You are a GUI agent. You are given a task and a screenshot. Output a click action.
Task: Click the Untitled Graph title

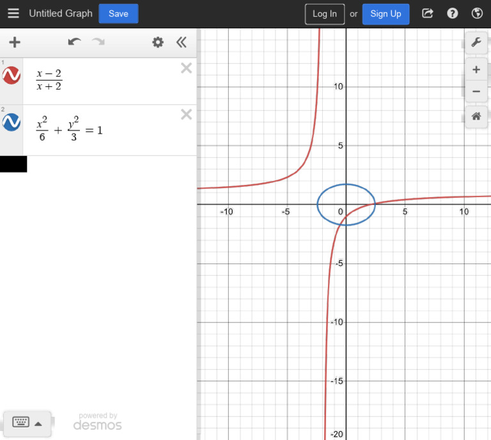61,13
